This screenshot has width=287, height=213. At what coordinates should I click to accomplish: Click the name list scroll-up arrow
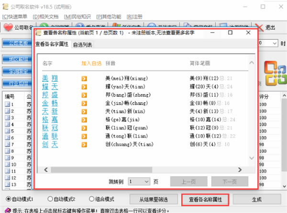(252, 63)
